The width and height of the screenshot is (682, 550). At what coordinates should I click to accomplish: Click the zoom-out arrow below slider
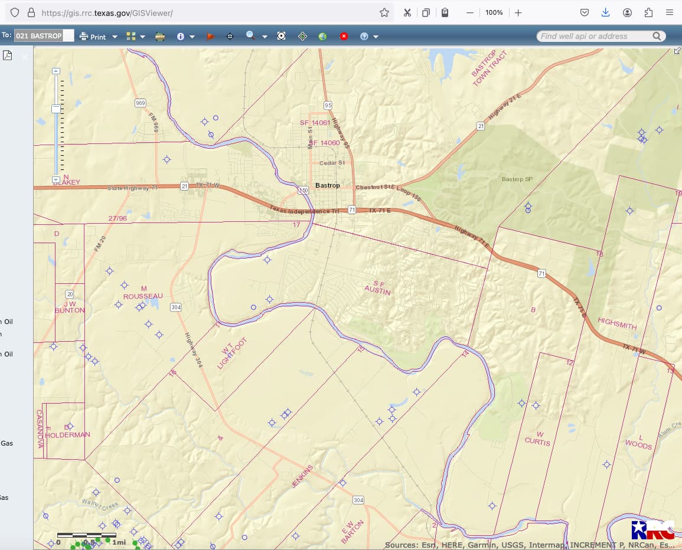coord(56,179)
